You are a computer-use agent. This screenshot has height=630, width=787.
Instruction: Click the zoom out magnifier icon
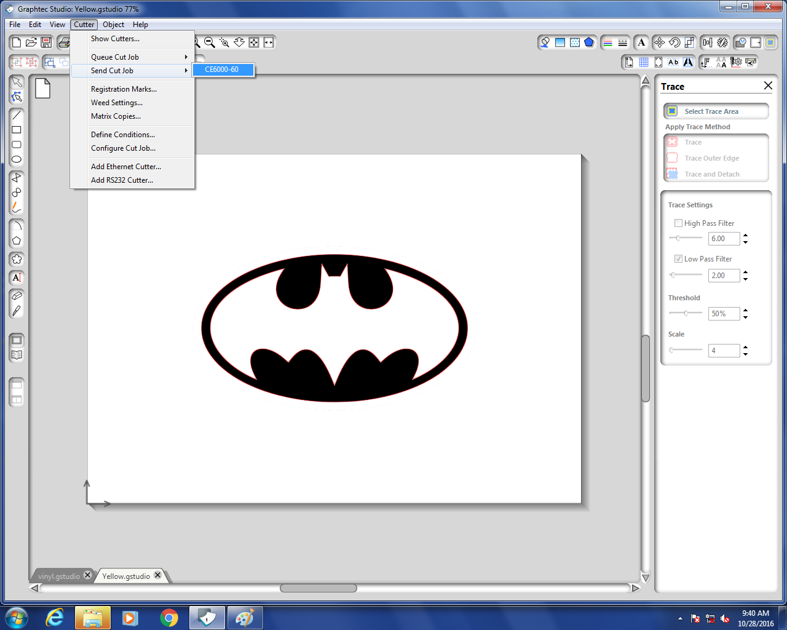210,42
